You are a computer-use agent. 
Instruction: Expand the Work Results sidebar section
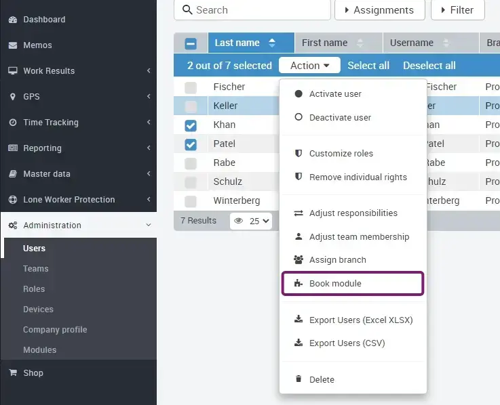[x=78, y=71]
